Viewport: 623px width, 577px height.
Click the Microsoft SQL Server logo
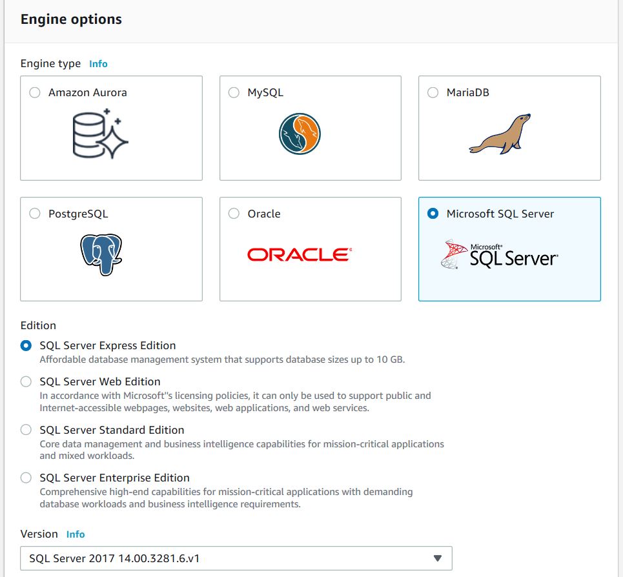click(500, 254)
